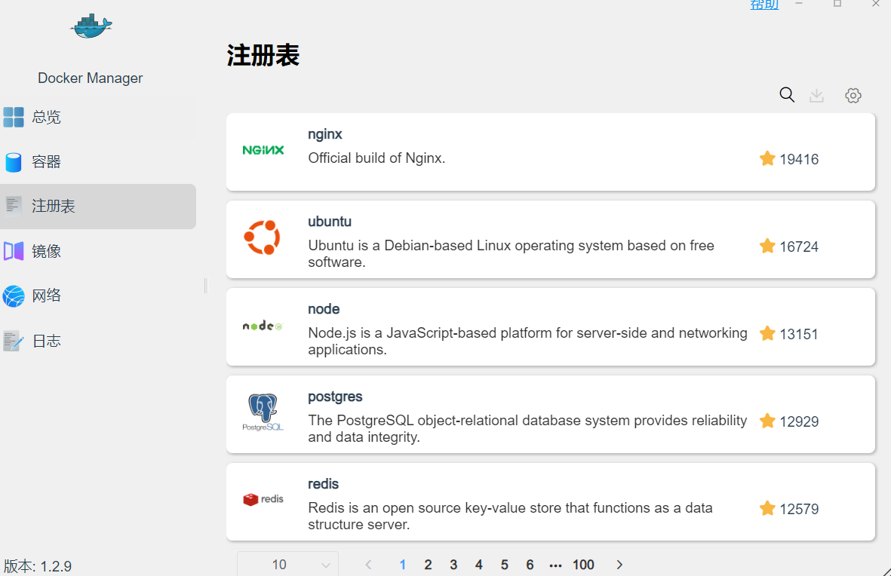The image size is (891, 576).
Task: Click the star next to 13151
Action: tap(767, 333)
